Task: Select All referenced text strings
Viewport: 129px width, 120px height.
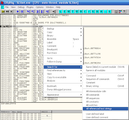Action: point(105,109)
